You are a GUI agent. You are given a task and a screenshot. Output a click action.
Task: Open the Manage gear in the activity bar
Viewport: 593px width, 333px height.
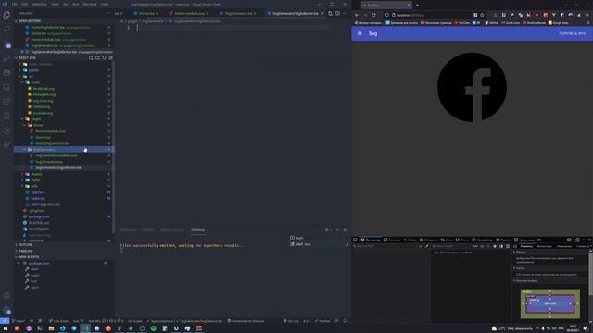pos(6,296)
